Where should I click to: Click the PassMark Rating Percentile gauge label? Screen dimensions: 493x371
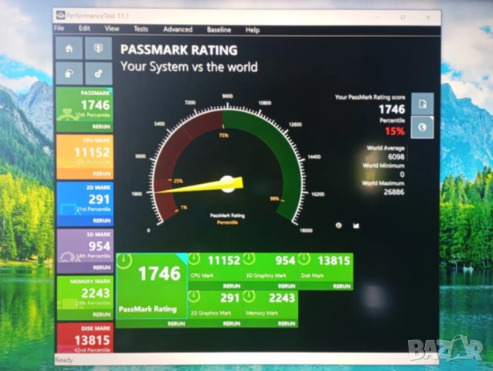pos(227,219)
